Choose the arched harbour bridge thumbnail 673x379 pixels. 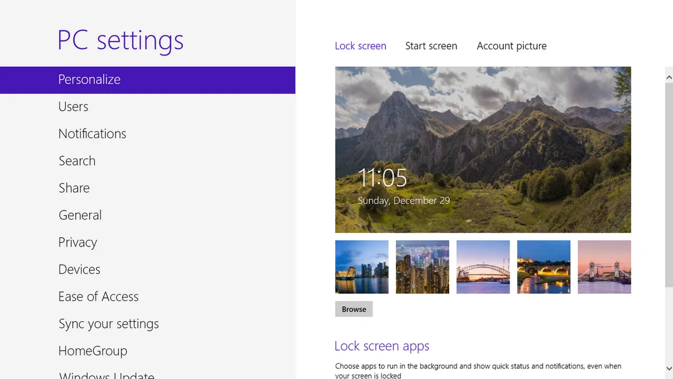point(483,267)
